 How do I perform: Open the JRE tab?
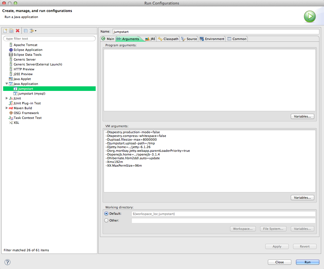(150, 39)
